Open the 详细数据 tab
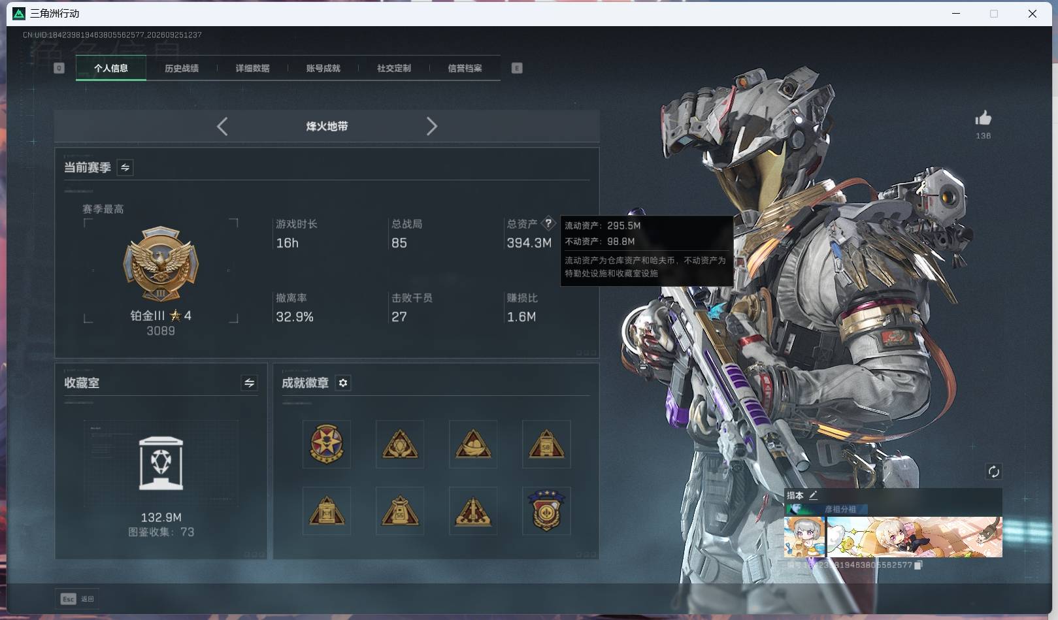The height and width of the screenshot is (620, 1058). [x=252, y=68]
